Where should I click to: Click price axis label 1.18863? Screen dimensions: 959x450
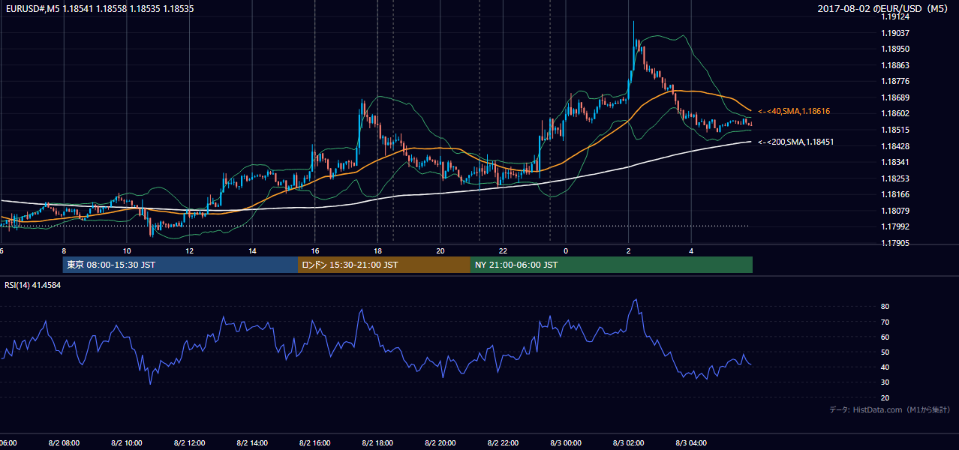[x=894, y=65]
